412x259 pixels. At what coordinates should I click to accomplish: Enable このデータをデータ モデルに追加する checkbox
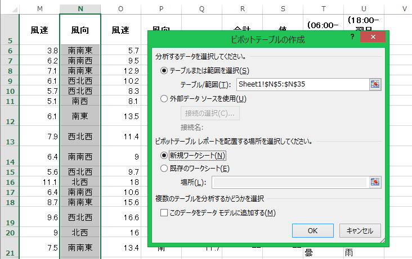tap(164, 212)
